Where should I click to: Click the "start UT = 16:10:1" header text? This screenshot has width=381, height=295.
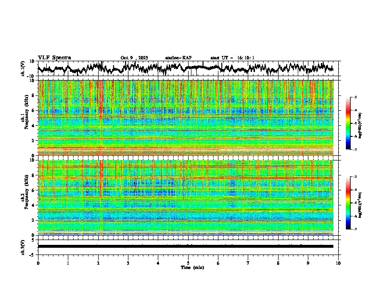(x=232, y=58)
